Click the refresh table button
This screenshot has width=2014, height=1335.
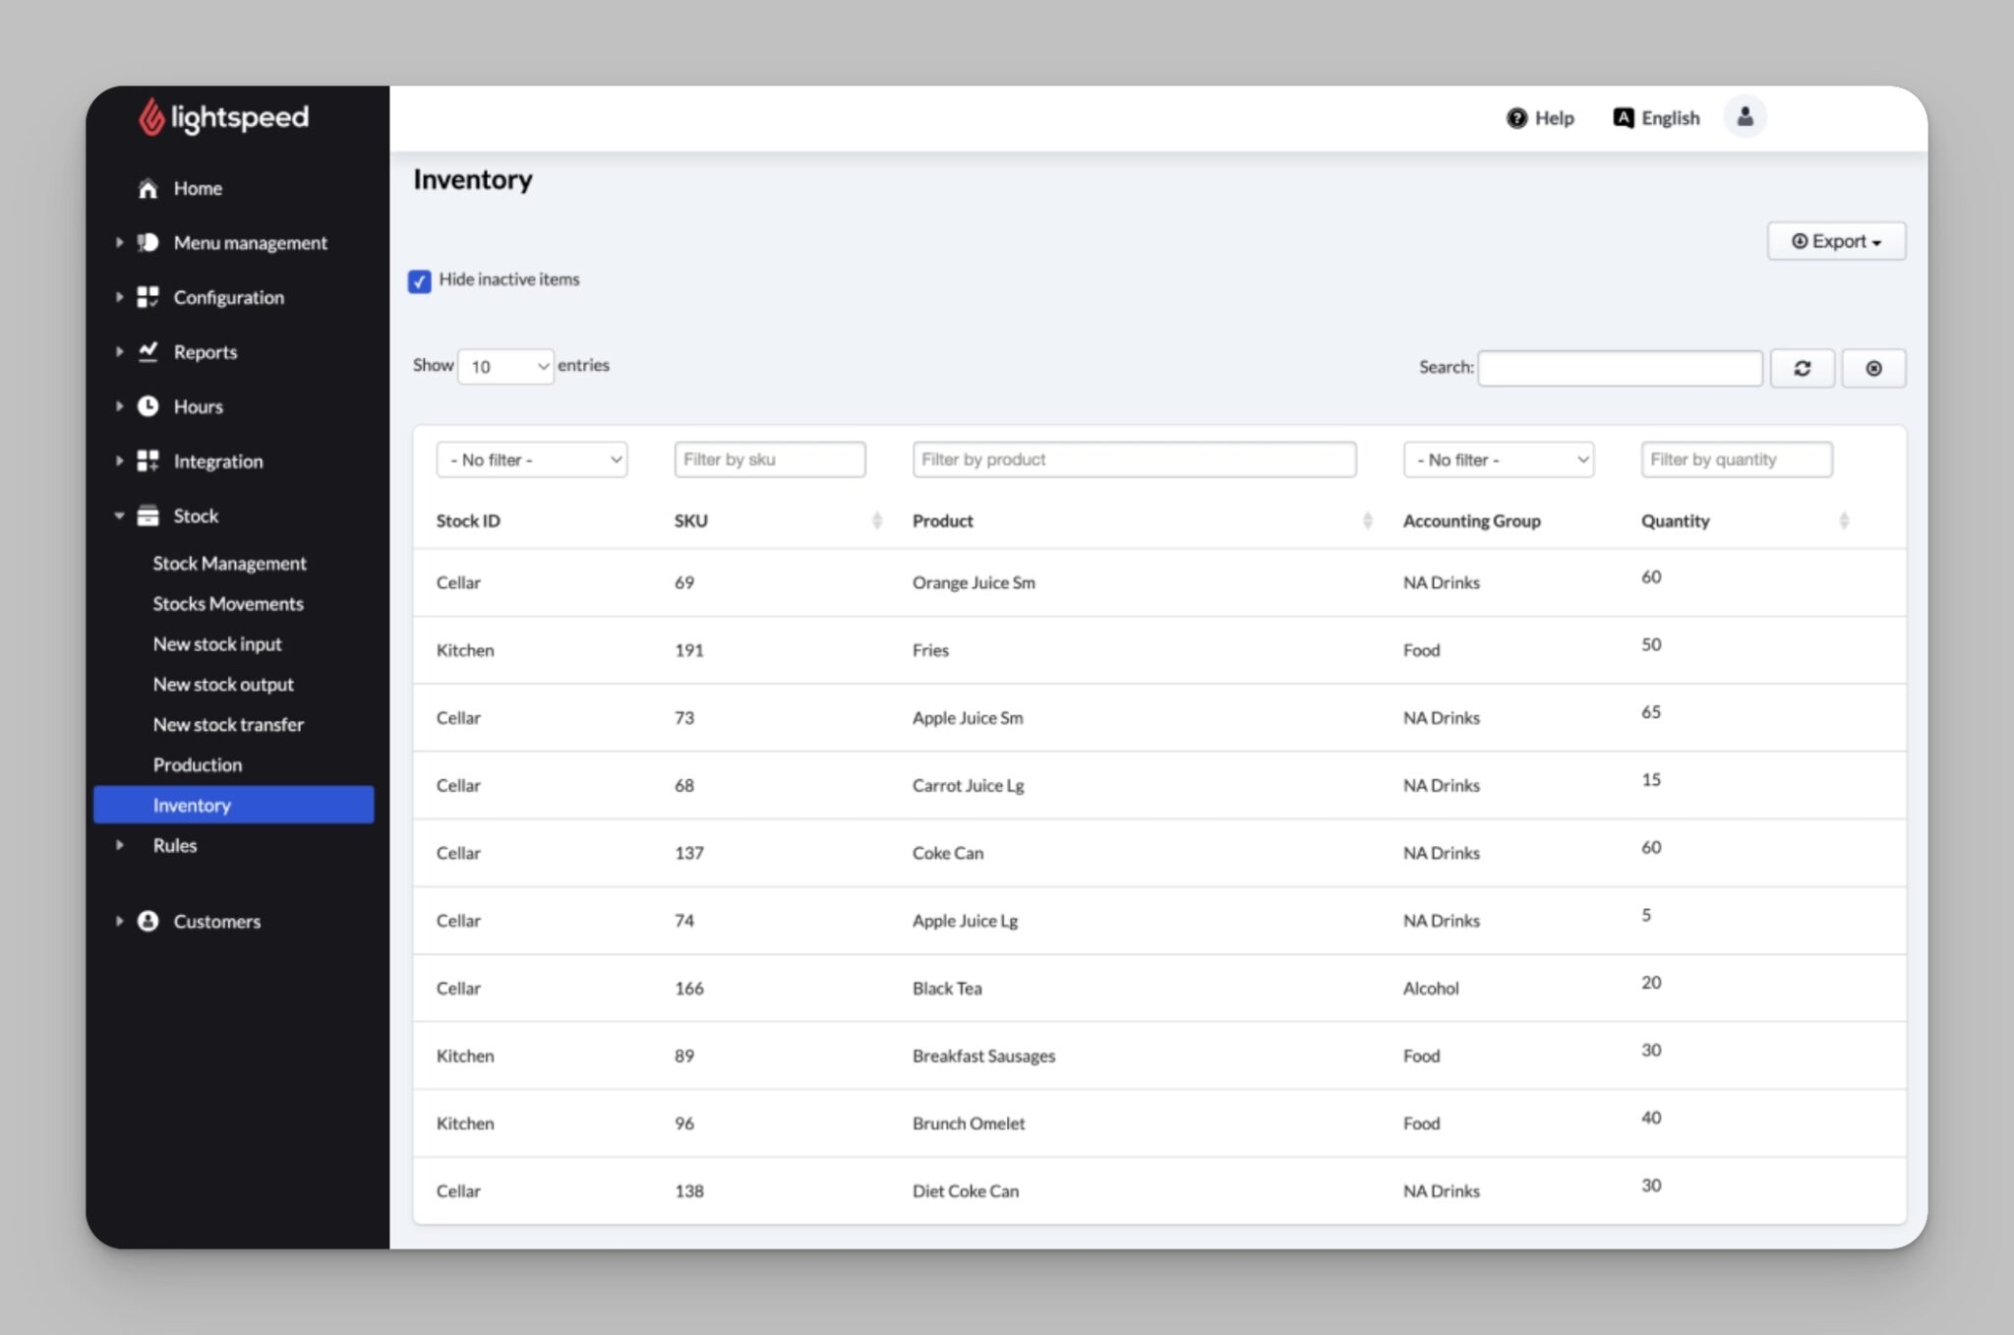coord(1802,368)
